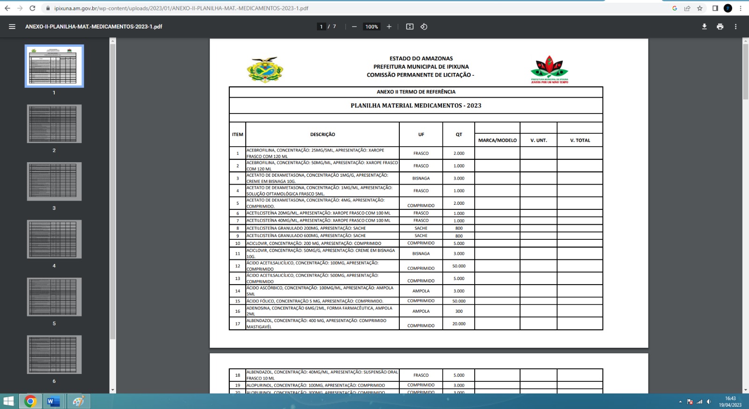Open the PDF viewer more actions menu
Viewport: 749px width, 409px height.
pyautogui.click(x=735, y=27)
